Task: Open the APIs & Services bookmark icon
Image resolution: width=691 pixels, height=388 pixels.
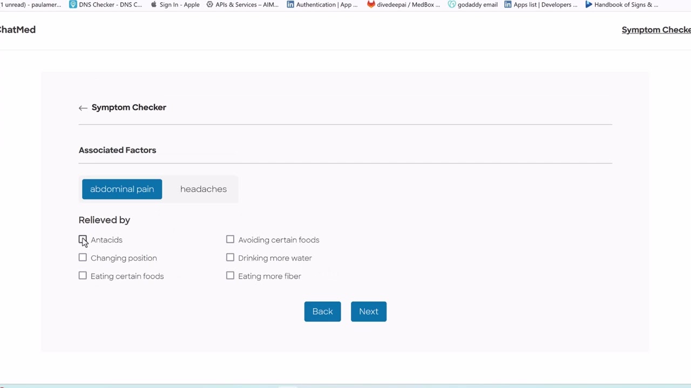Action: pyautogui.click(x=210, y=4)
